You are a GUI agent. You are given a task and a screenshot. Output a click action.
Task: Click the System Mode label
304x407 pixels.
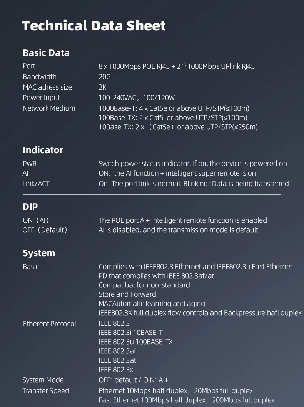pos(43,380)
